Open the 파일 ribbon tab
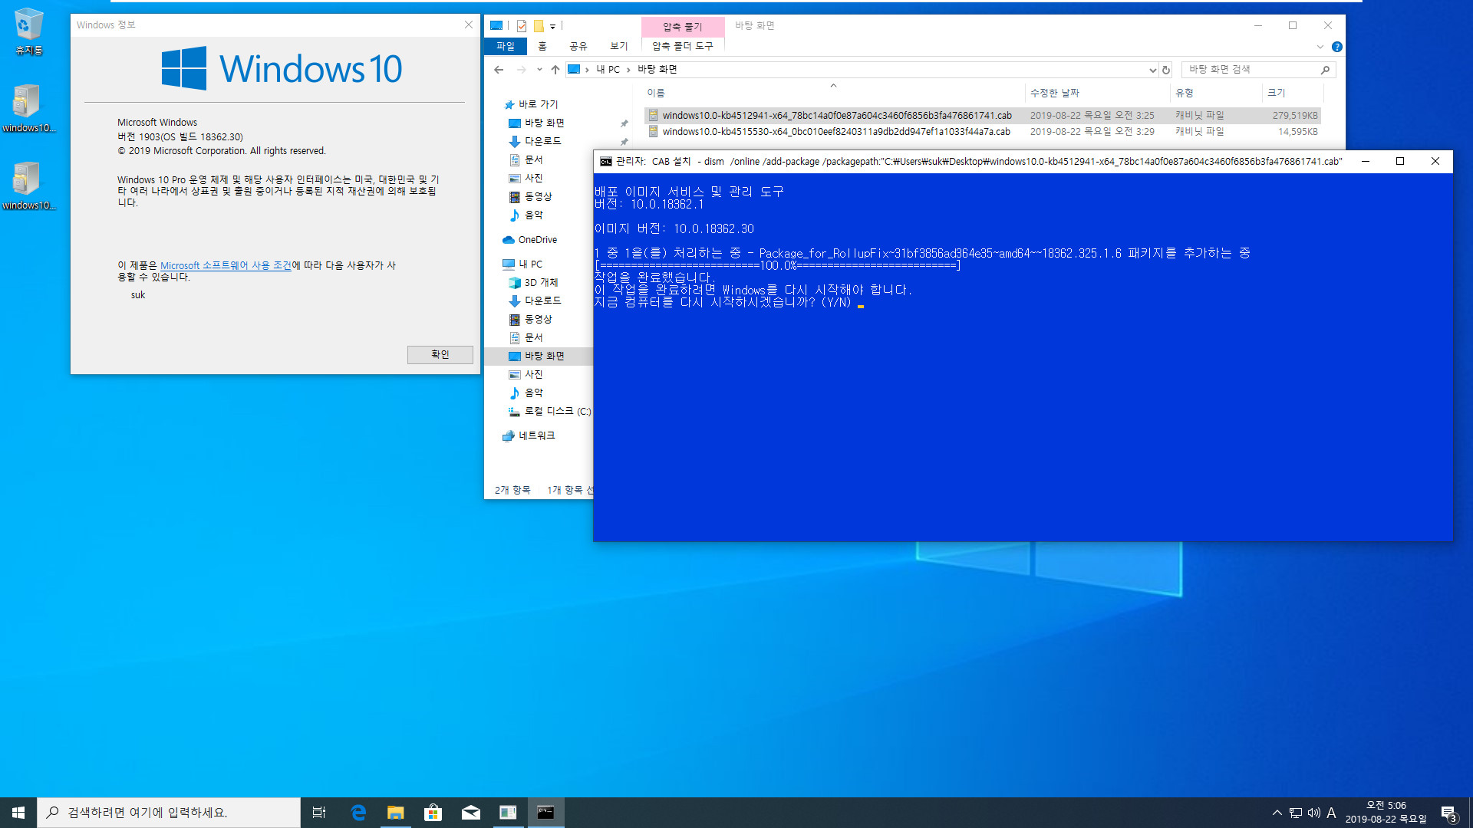Image resolution: width=1473 pixels, height=828 pixels. coord(506,46)
